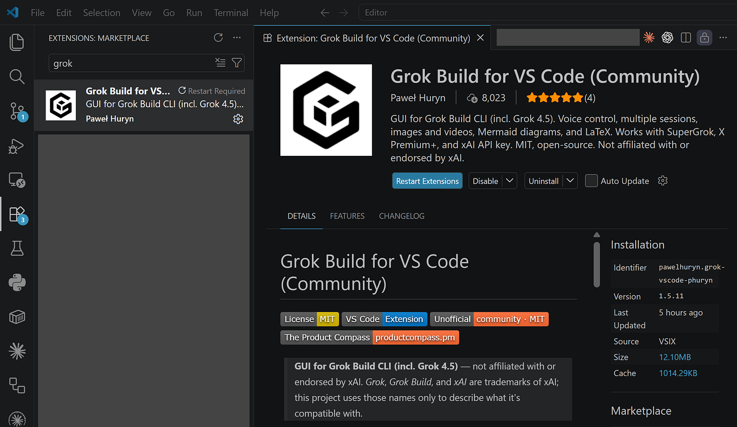
Task: Clear extensions search results
Action: 220,62
